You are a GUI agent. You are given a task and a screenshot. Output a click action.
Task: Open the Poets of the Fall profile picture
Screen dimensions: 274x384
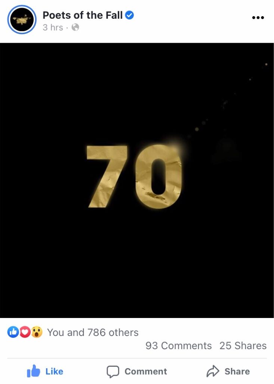click(22, 19)
